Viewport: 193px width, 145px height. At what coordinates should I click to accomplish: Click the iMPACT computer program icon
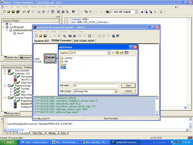(113, 36)
